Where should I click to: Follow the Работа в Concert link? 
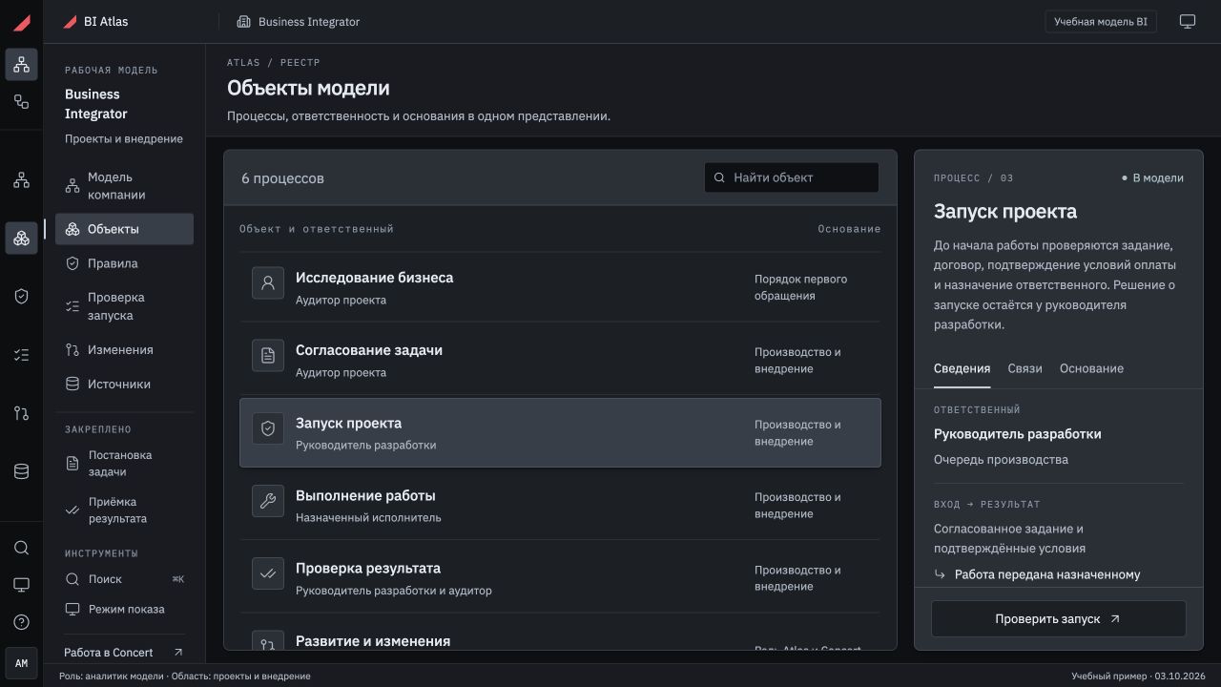(x=124, y=653)
